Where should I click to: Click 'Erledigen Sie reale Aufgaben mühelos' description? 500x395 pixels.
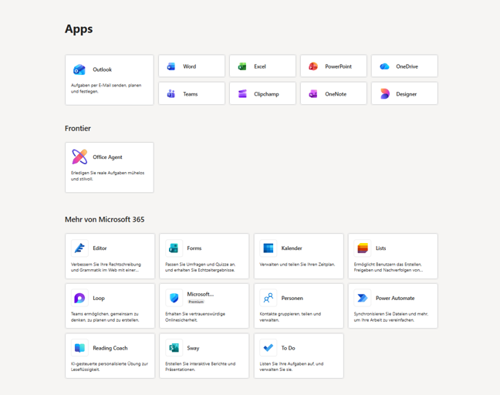pos(107,176)
